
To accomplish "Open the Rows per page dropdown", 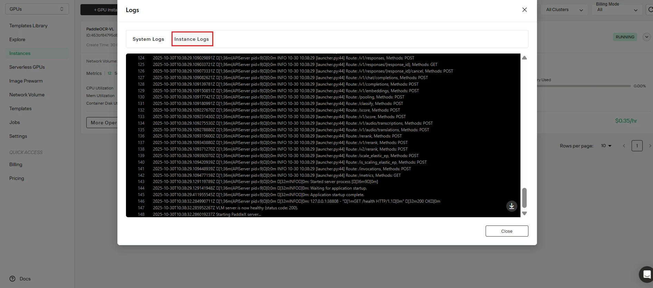I will coord(606,146).
